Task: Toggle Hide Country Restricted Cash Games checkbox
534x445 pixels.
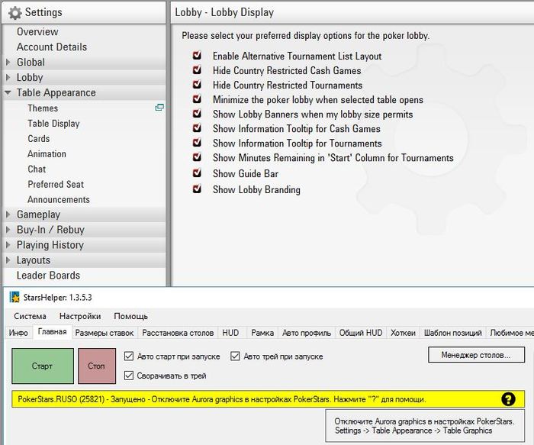Action: coord(197,70)
